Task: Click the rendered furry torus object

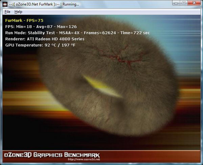Action: [x=108, y=77]
